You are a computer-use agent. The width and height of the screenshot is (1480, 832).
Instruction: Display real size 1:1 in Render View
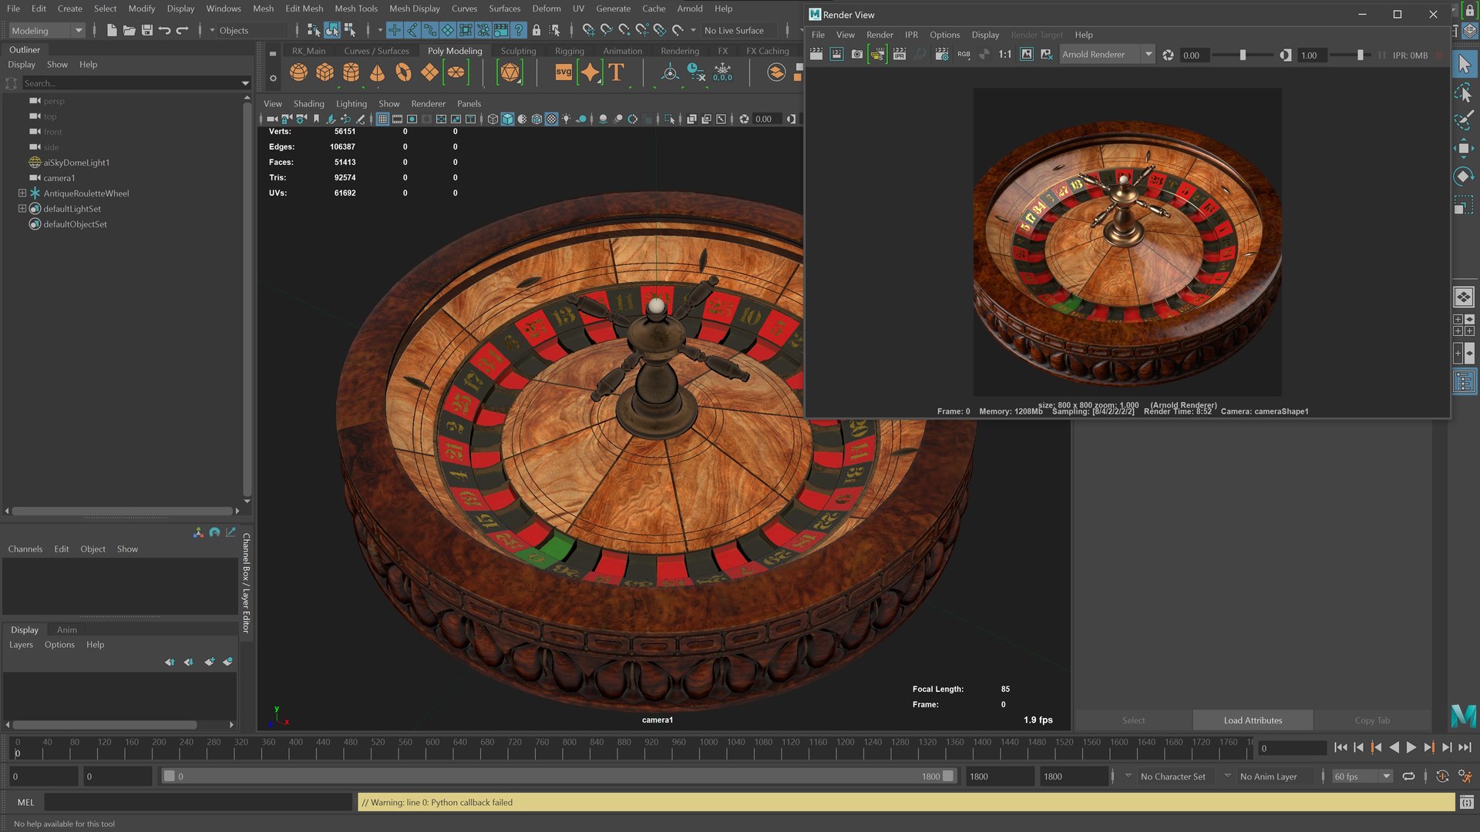tap(1004, 55)
